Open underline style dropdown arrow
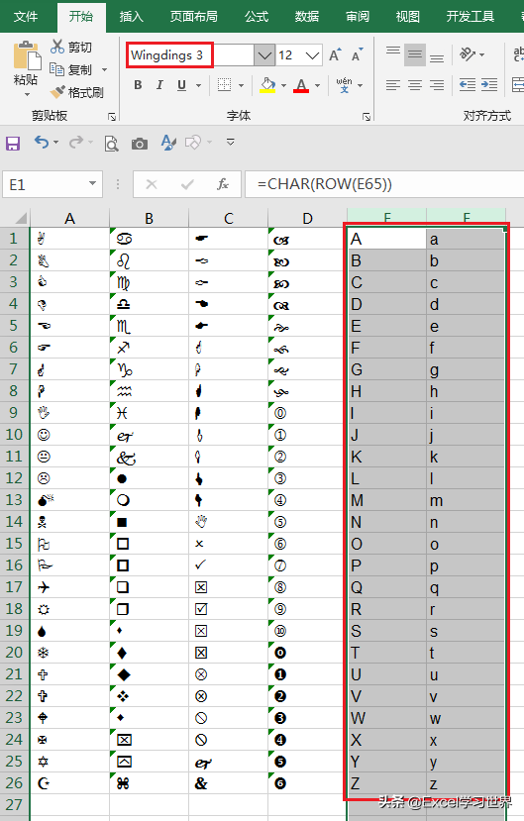This screenshot has width=524, height=821. coord(198,85)
